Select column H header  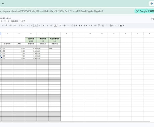click(31, 33)
